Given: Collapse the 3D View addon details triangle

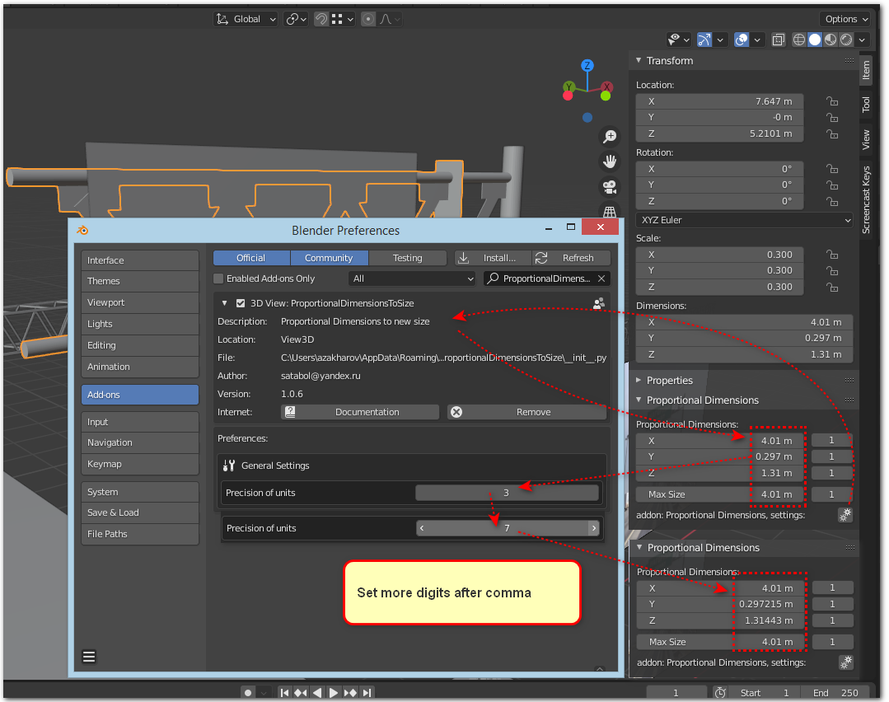Looking at the screenshot, I should point(225,303).
